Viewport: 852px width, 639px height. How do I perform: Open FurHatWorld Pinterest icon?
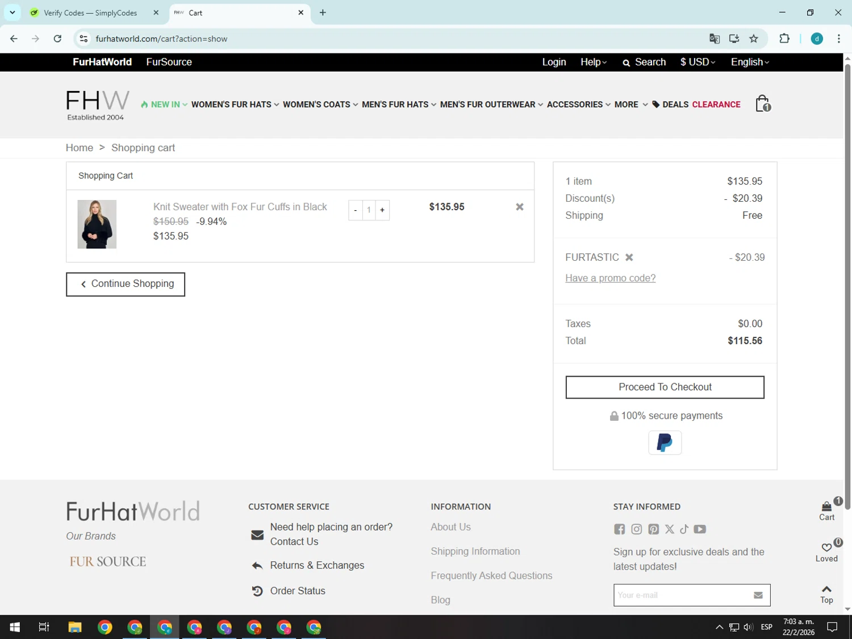coord(653,529)
